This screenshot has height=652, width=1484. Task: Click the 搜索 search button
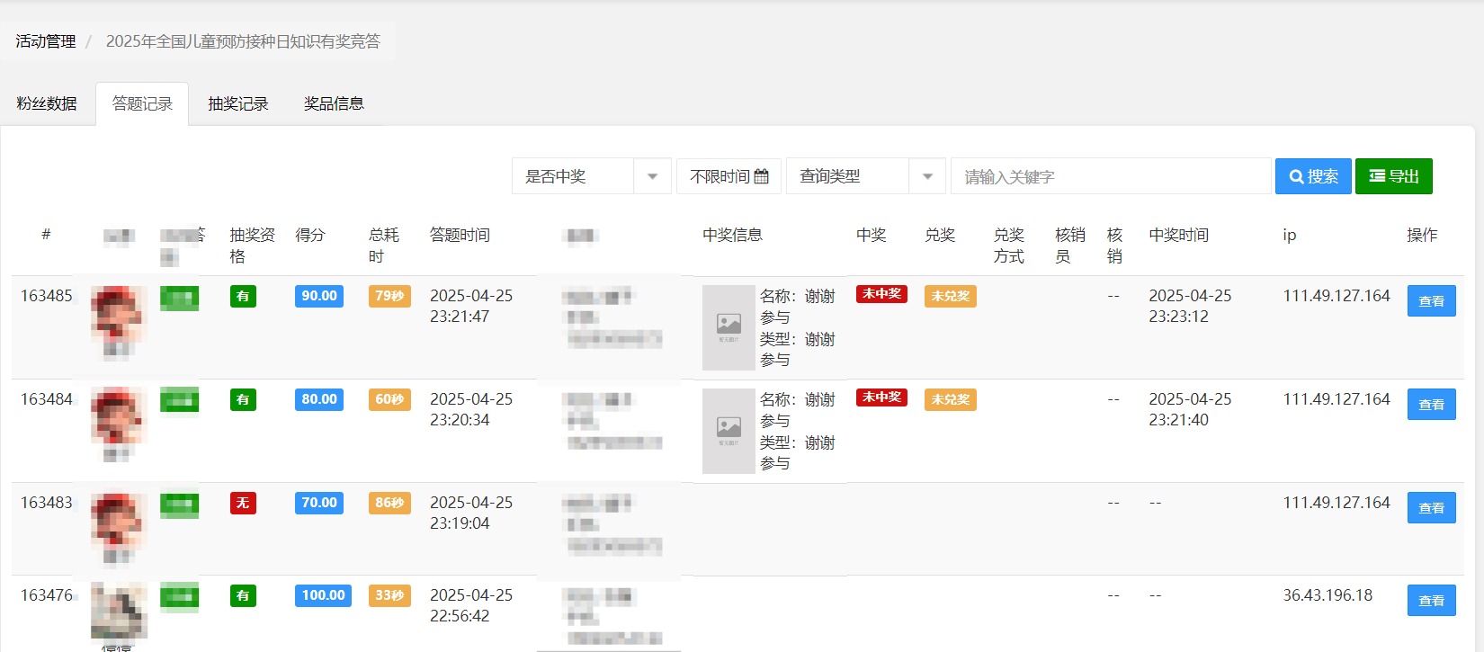(x=1313, y=176)
